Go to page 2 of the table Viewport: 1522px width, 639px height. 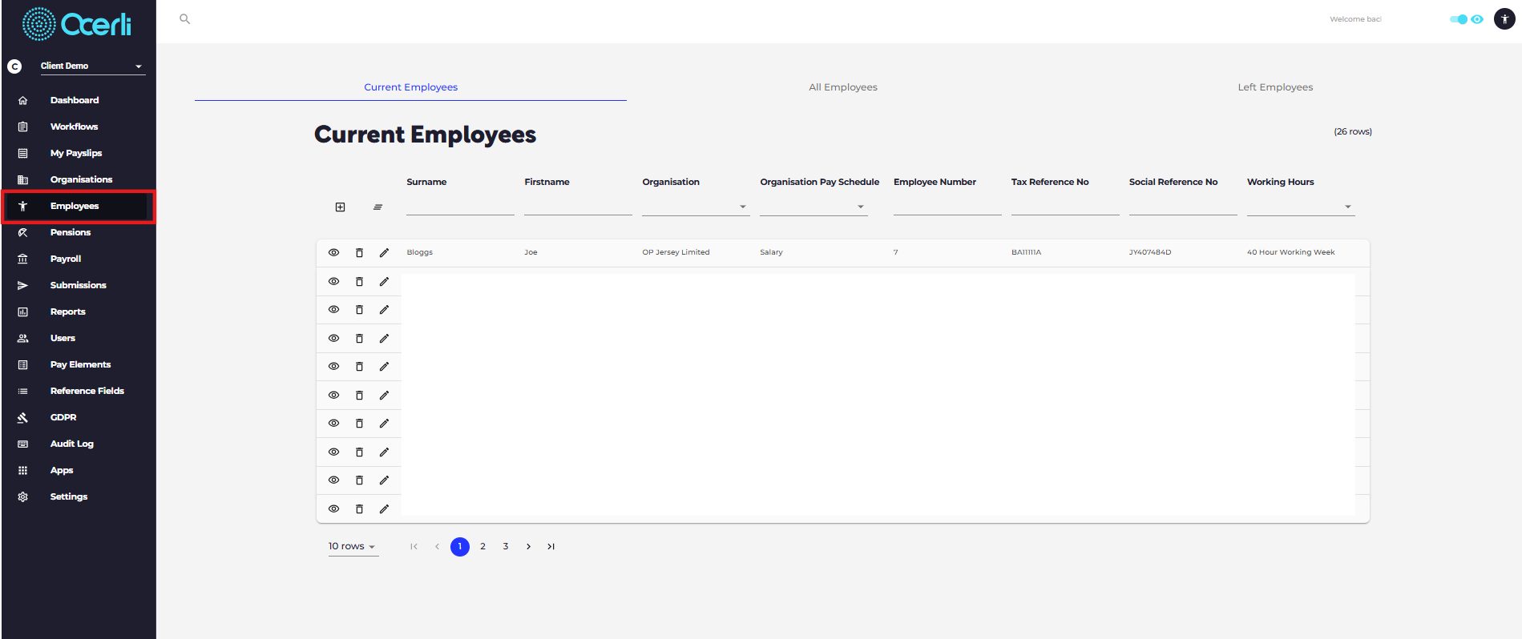pos(482,547)
